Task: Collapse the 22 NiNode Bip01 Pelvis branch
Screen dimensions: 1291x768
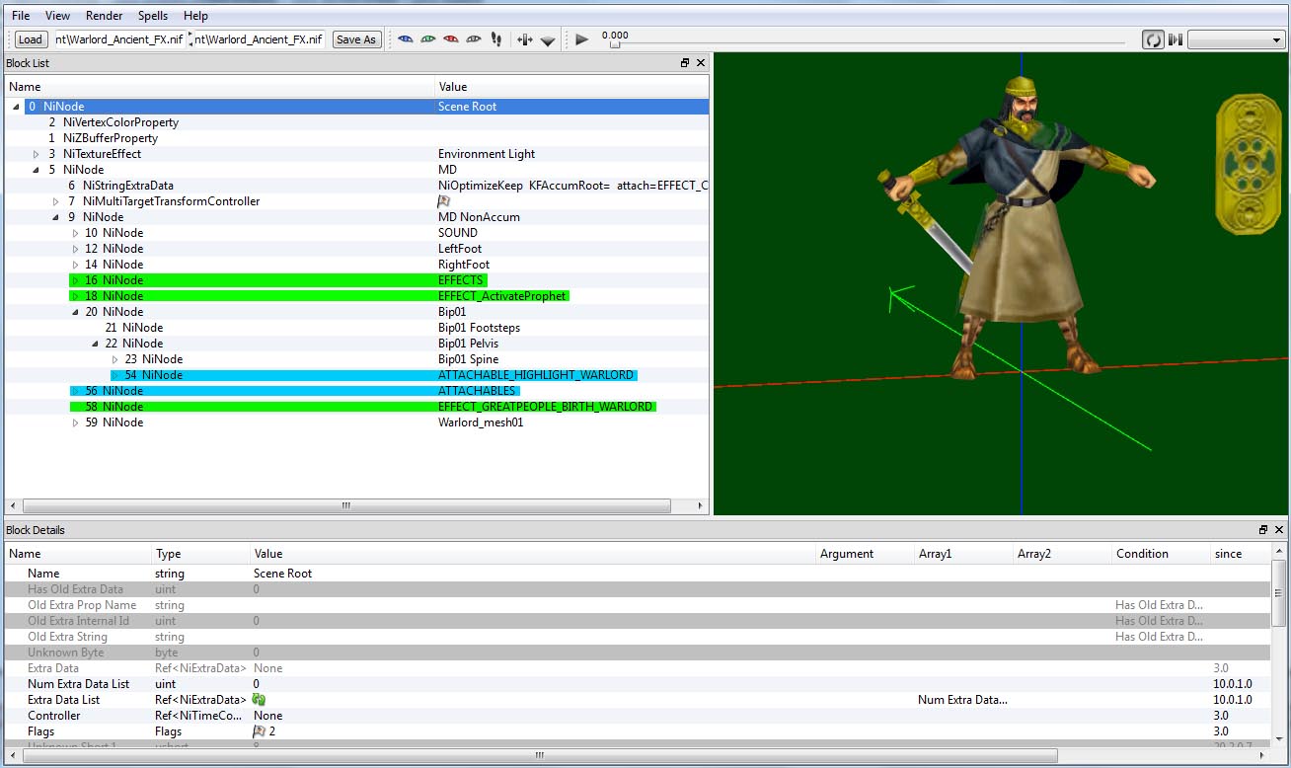Action: 96,344
